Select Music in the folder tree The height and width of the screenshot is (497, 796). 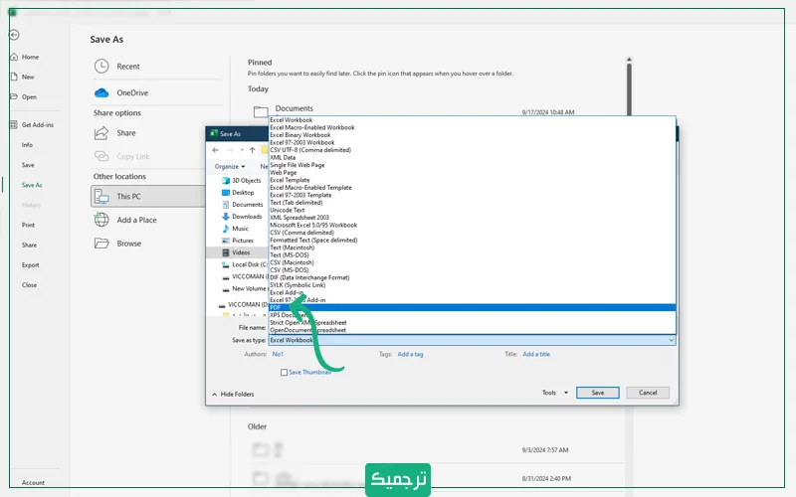(x=236, y=229)
